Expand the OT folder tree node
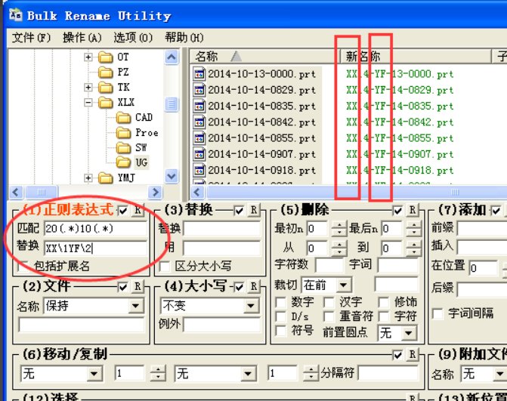The width and height of the screenshot is (507, 401). [88, 57]
